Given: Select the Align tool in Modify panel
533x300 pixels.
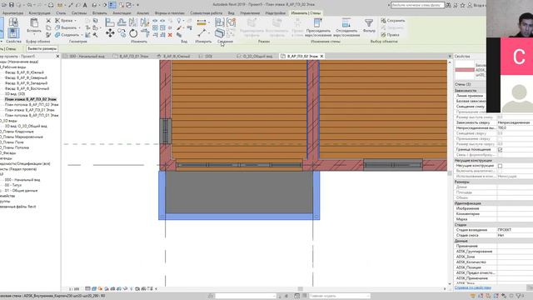Looking at the screenshot, I should point(110,22).
